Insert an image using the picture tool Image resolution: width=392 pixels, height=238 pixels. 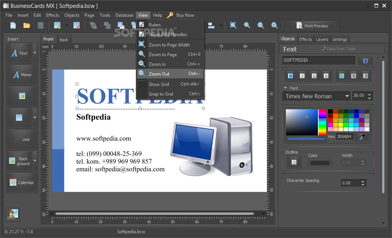point(22,96)
